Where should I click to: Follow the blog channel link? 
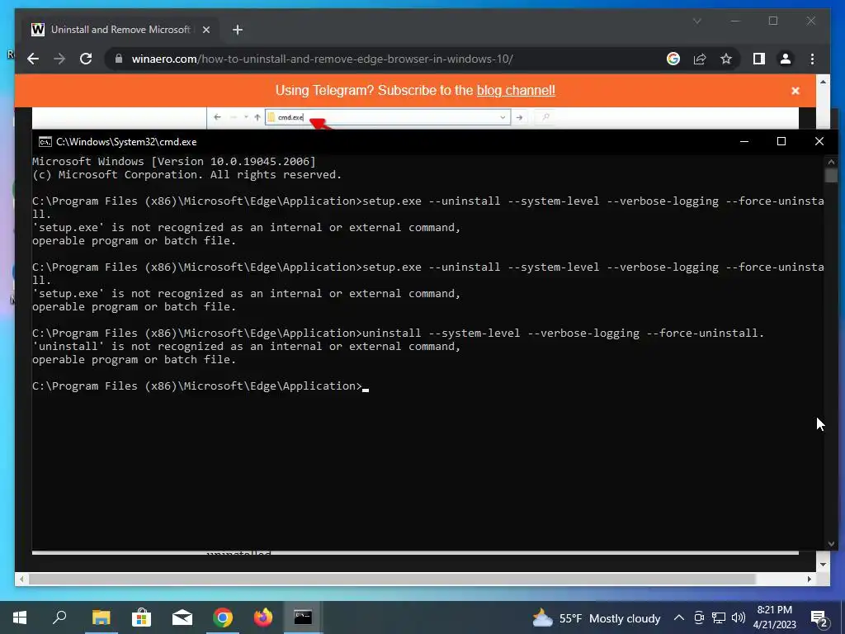click(516, 90)
